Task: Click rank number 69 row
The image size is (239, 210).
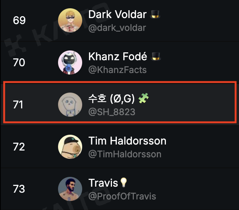Action: pos(119,20)
